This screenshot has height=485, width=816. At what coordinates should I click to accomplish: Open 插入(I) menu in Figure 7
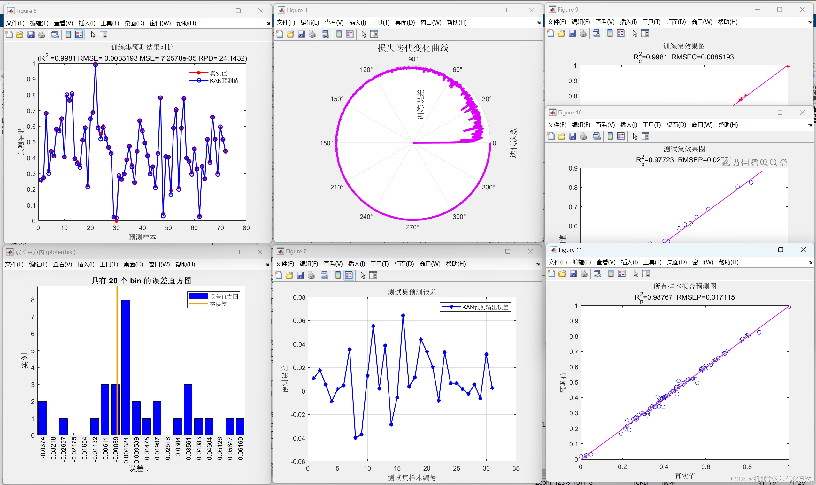pos(356,264)
